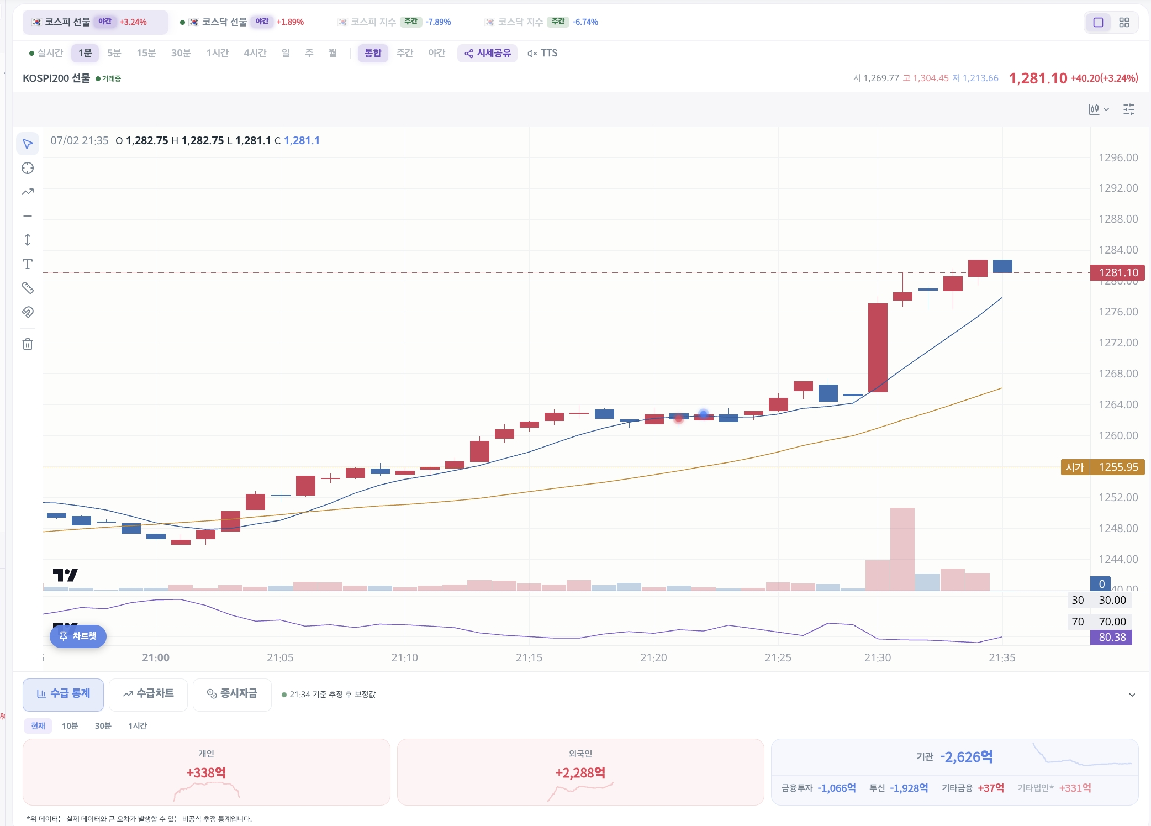The height and width of the screenshot is (826, 1151).
Task: Open the chart settings sliders icon
Action: (x=1129, y=109)
